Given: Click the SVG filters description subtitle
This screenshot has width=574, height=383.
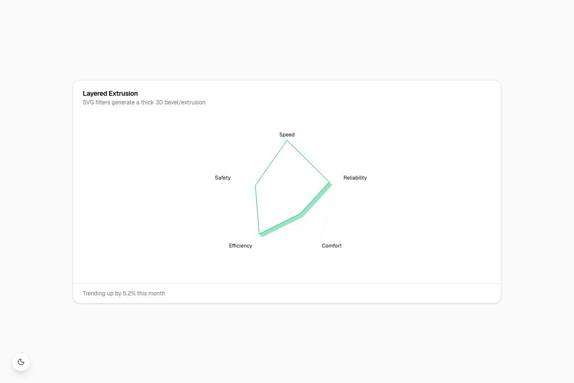Looking at the screenshot, I should tap(144, 102).
